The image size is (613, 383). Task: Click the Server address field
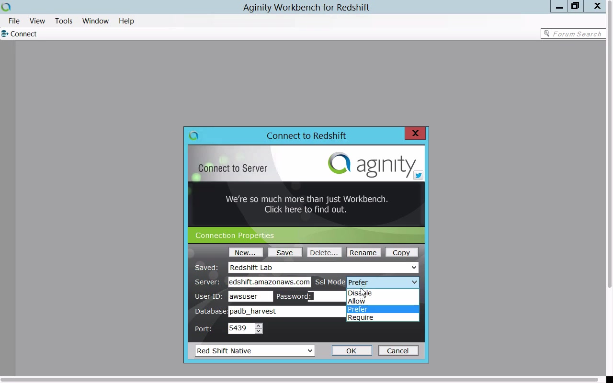coord(270,282)
